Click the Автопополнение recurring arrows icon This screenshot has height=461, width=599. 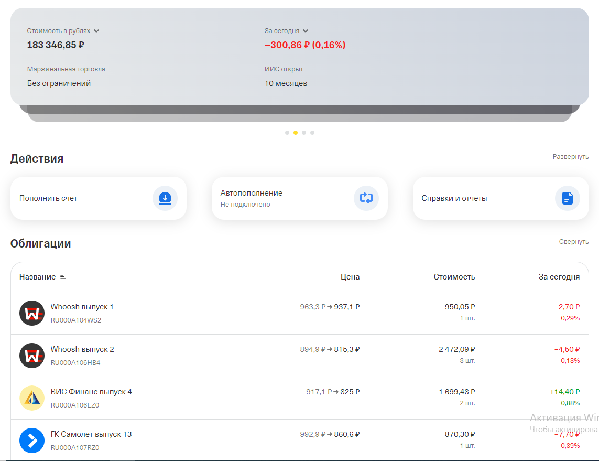coord(366,198)
